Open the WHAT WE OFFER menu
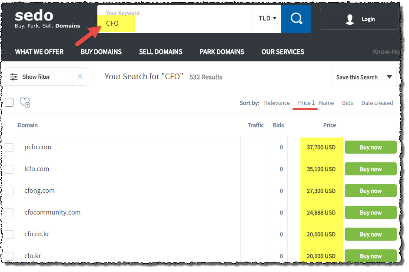Viewport: 409px width, 272px height. (40, 52)
